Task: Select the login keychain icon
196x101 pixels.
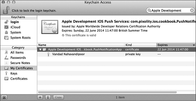Action: click(6, 22)
